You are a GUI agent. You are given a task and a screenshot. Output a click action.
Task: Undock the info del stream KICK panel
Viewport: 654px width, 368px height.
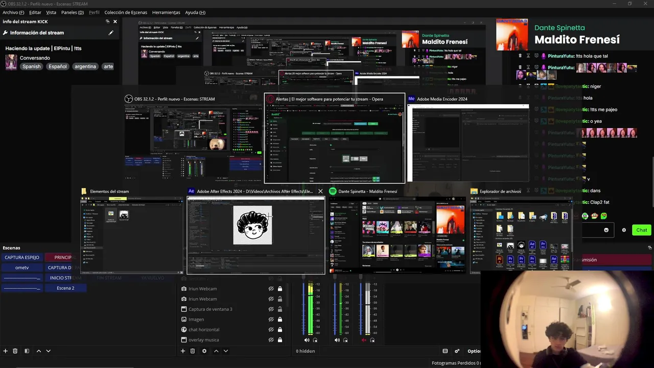[x=107, y=21]
